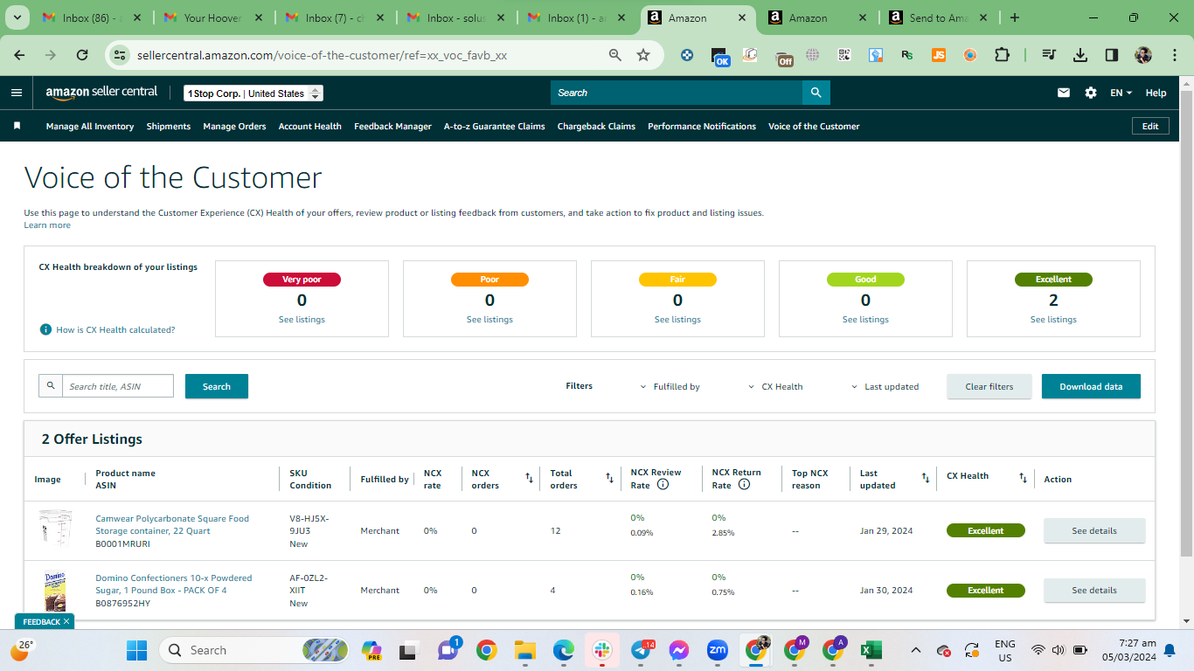Open Chrome downloads icon
The height and width of the screenshot is (671, 1194).
[1080, 55]
